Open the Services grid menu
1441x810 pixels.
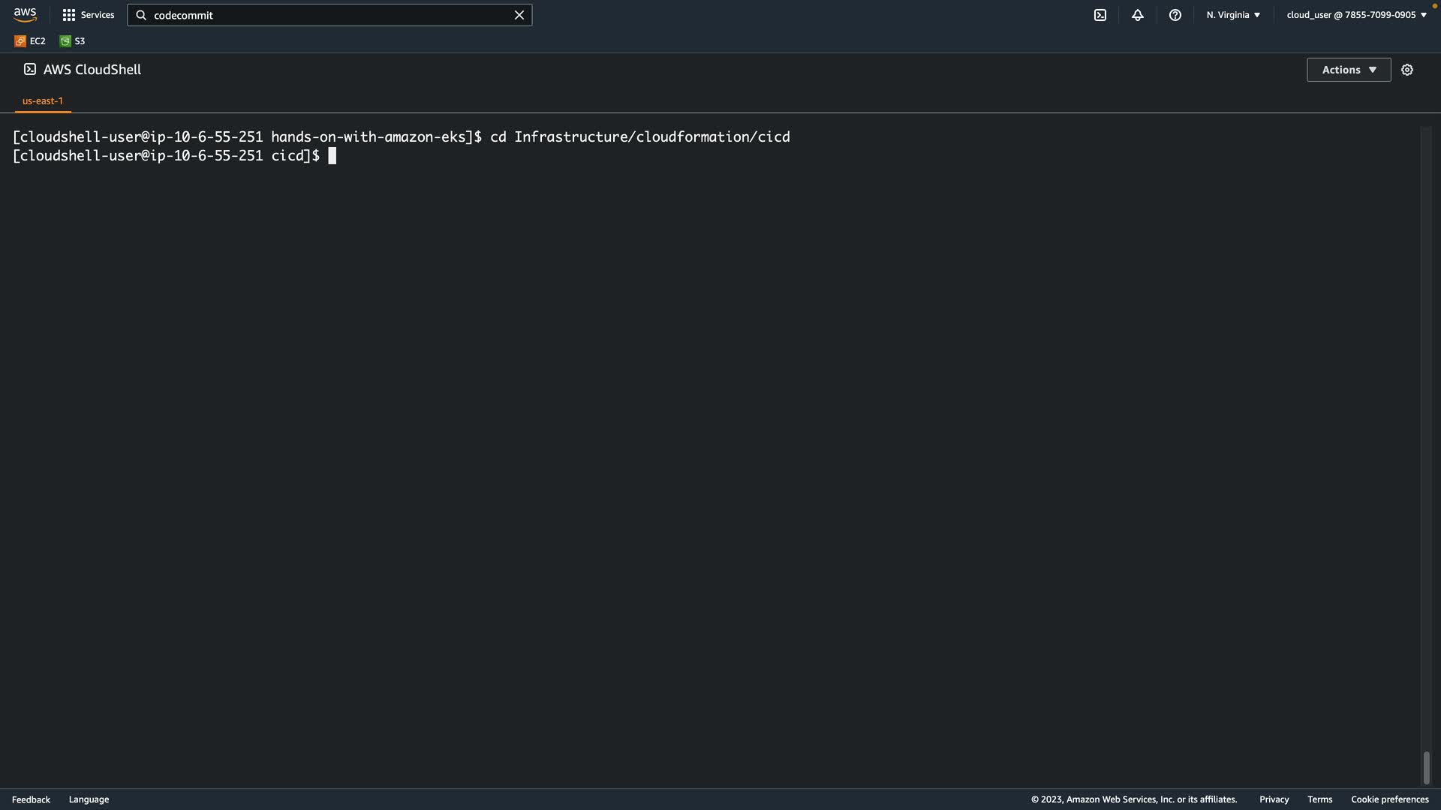pyautogui.click(x=88, y=15)
